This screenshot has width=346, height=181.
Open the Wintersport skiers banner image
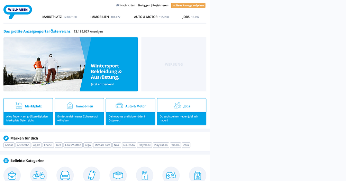pyautogui.click(x=44, y=64)
